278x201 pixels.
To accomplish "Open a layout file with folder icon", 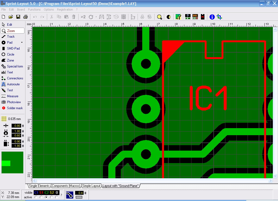I will click(11, 17).
